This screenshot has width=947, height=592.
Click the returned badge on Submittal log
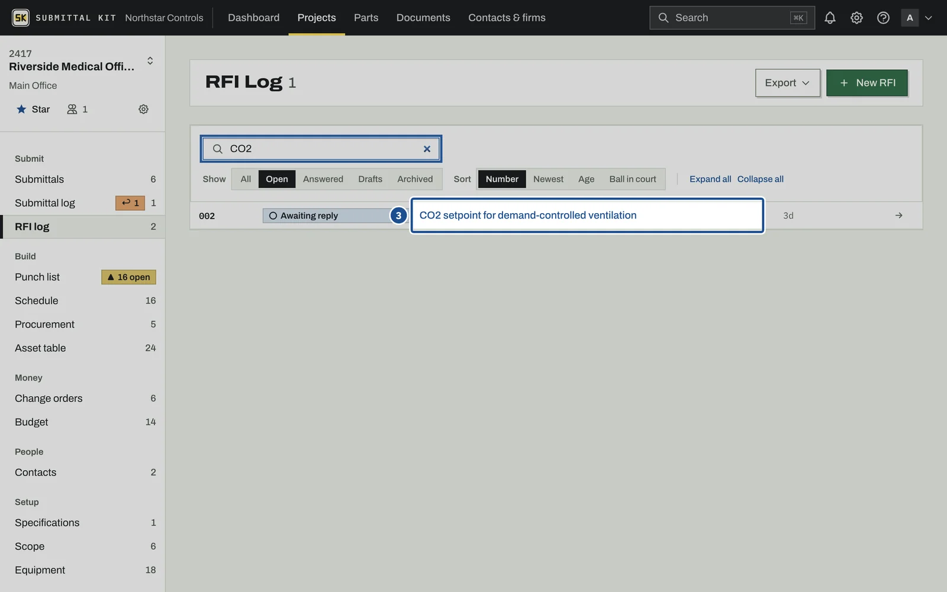130,203
